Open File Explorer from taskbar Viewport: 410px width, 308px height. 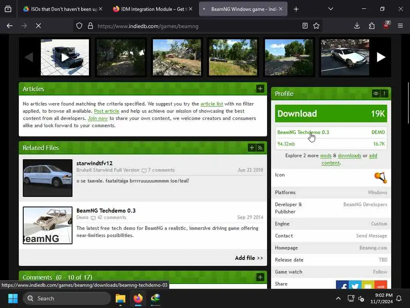point(121,298)
